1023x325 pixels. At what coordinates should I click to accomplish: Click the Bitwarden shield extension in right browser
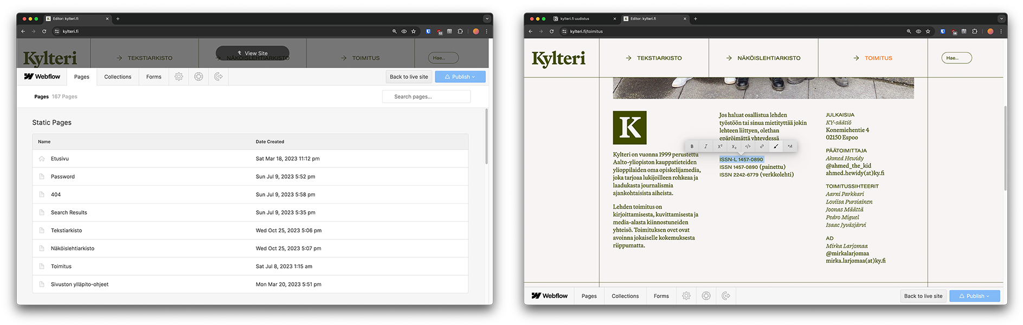943,31
